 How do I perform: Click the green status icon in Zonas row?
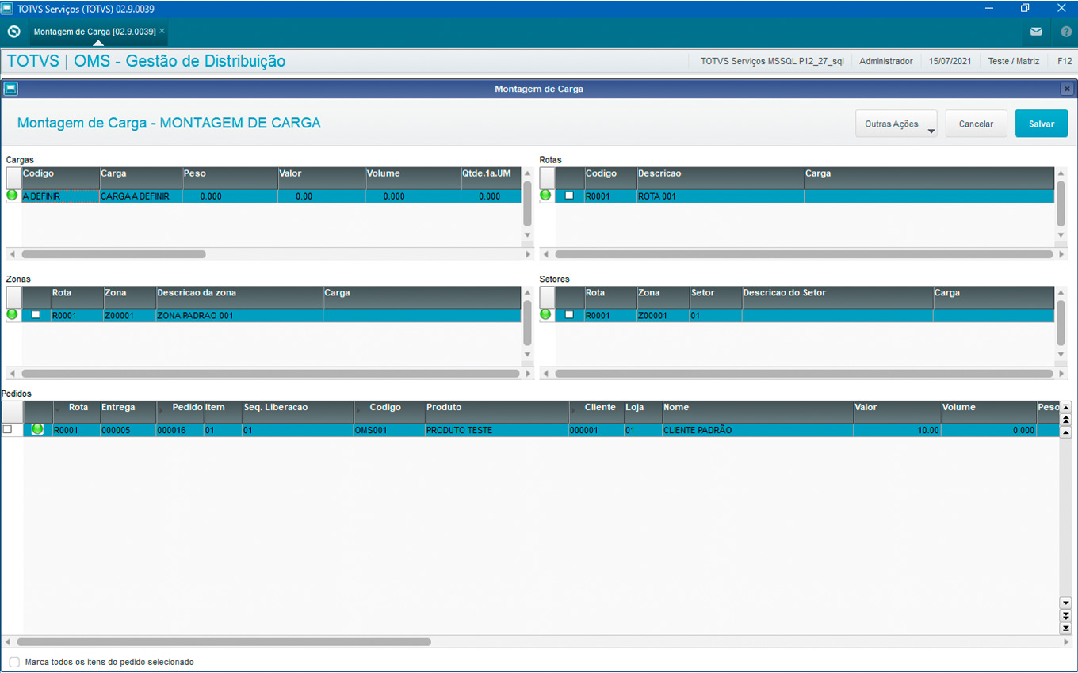click(12, 314)
